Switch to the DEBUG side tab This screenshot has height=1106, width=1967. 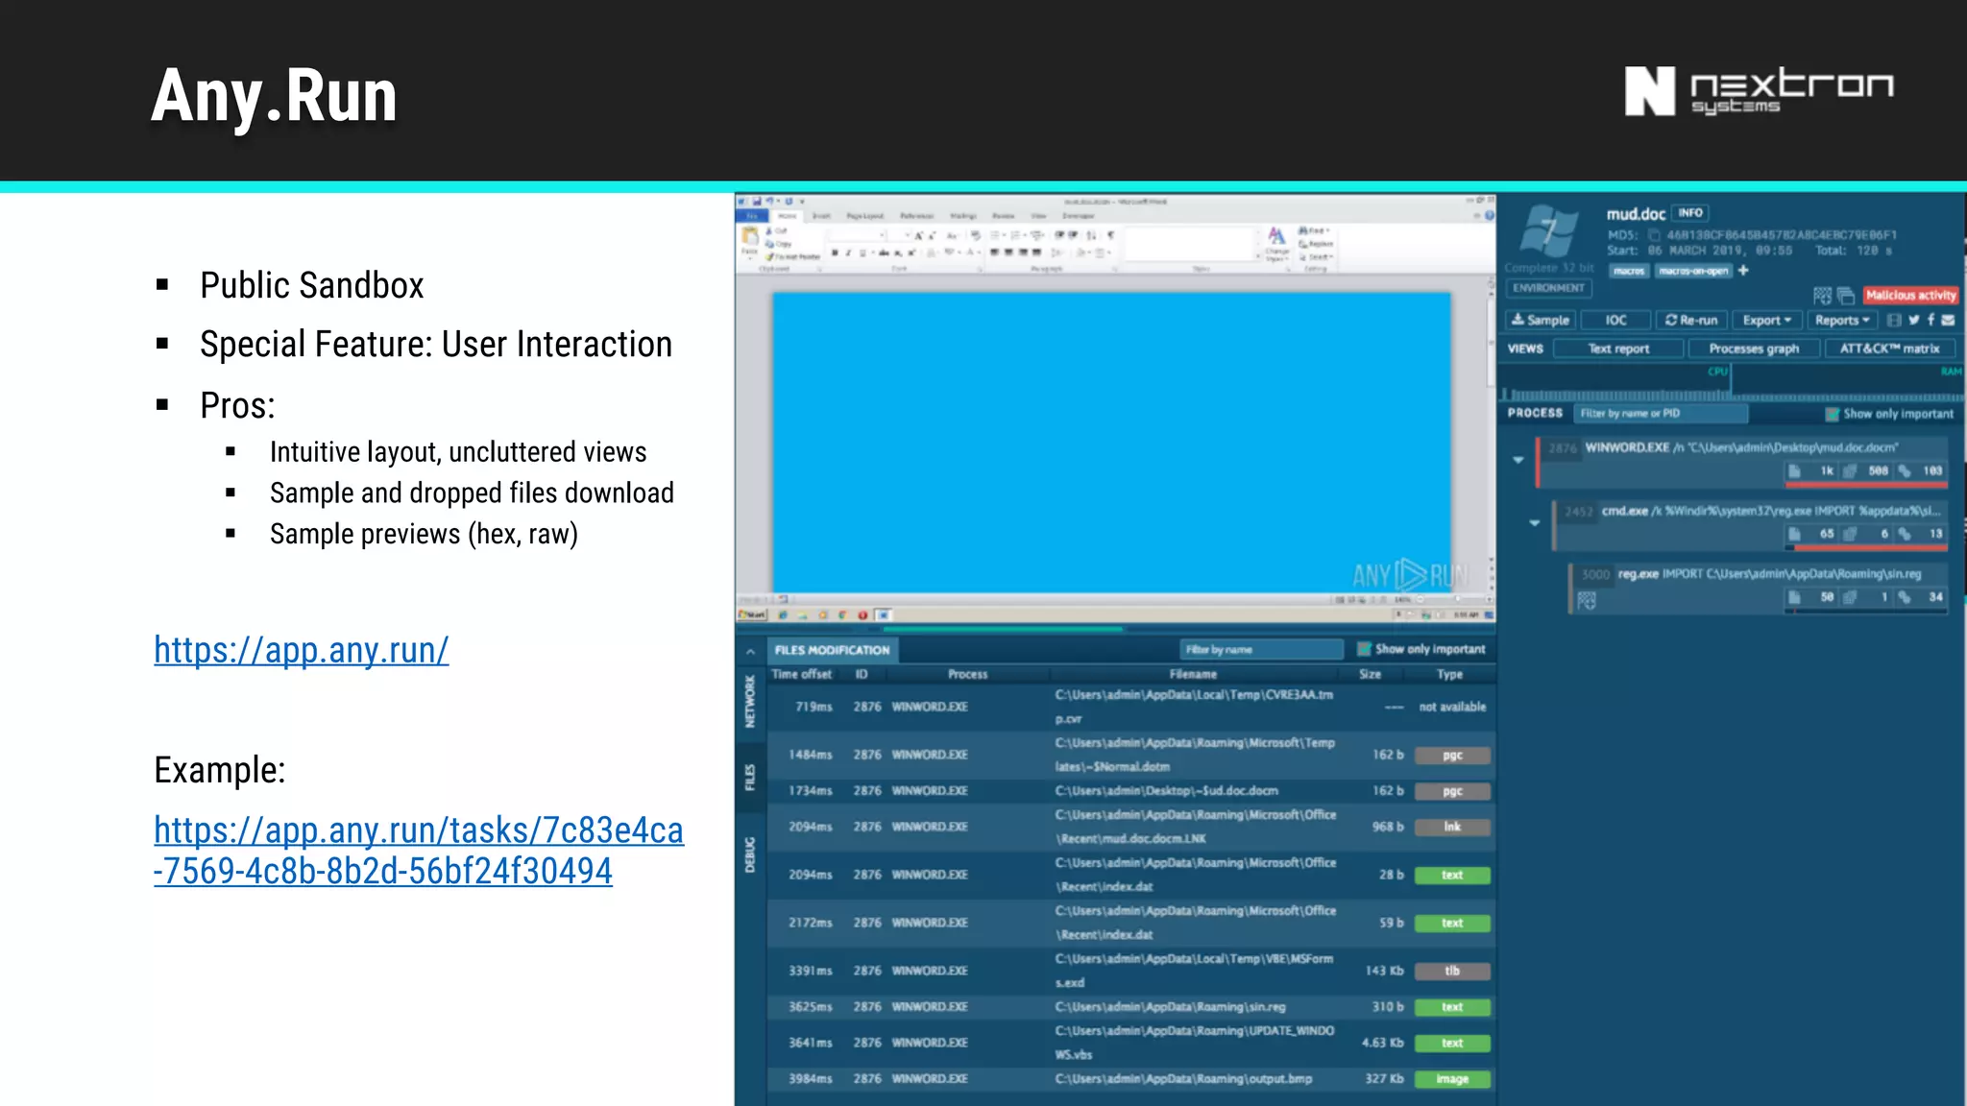click(x=750, y=854)
